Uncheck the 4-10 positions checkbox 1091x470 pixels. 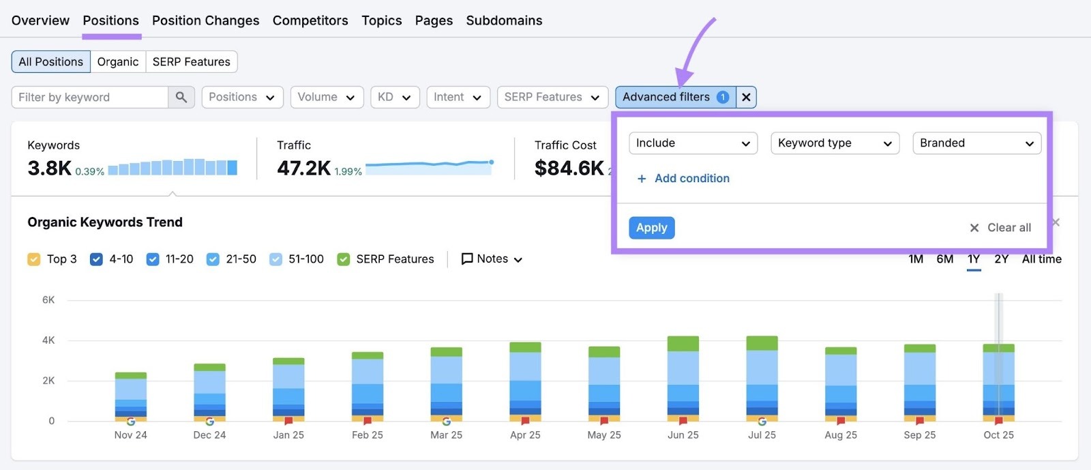(96, 259)
